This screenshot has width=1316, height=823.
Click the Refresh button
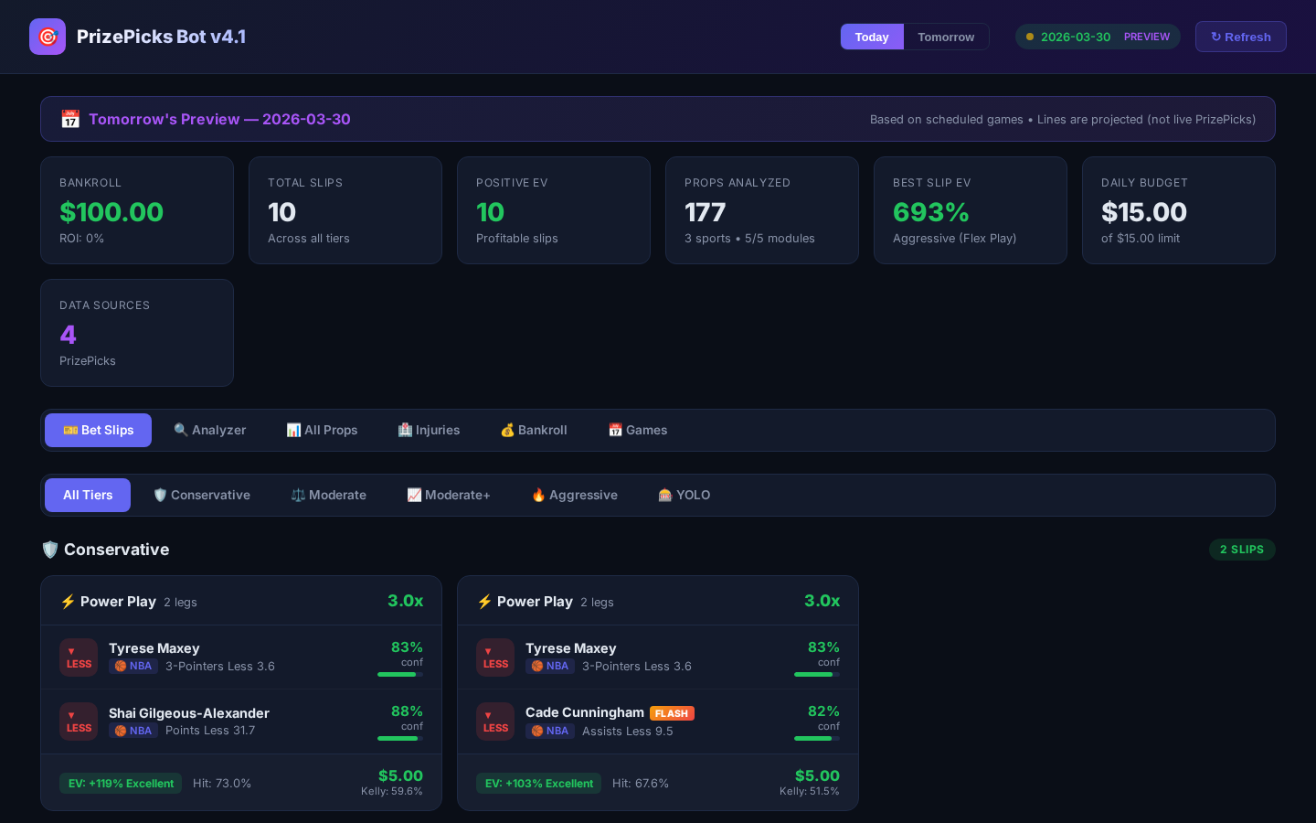click(1241, 37)
